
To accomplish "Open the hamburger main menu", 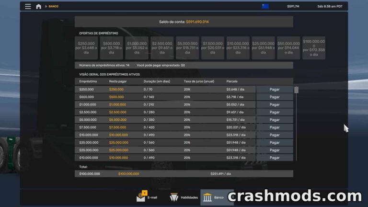I will [28, 6].
